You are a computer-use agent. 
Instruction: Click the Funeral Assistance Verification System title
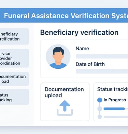66,16
